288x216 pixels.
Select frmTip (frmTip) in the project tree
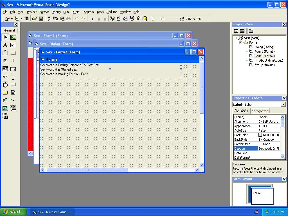coord(264,65)
